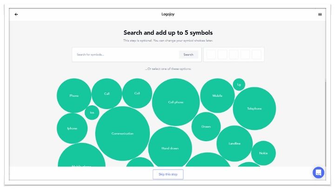Select the Call bubble
Screen dimensions: 335x189
click(x=107, y=94)
